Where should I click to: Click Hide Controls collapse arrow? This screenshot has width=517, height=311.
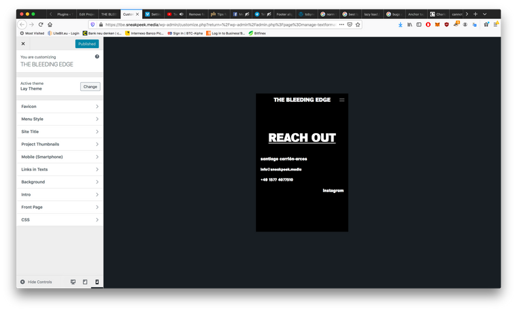22,282
